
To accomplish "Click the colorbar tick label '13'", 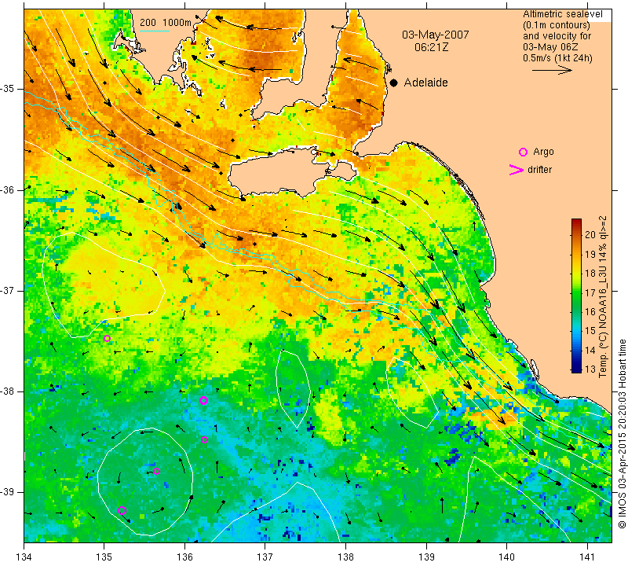I will click(590, 369).
